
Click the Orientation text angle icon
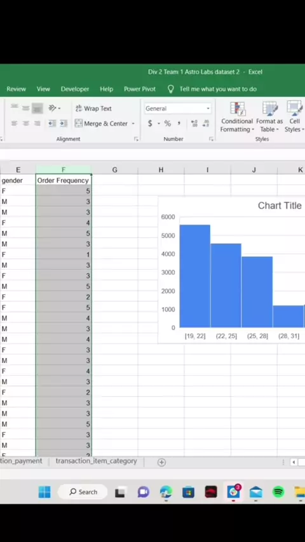53,109
